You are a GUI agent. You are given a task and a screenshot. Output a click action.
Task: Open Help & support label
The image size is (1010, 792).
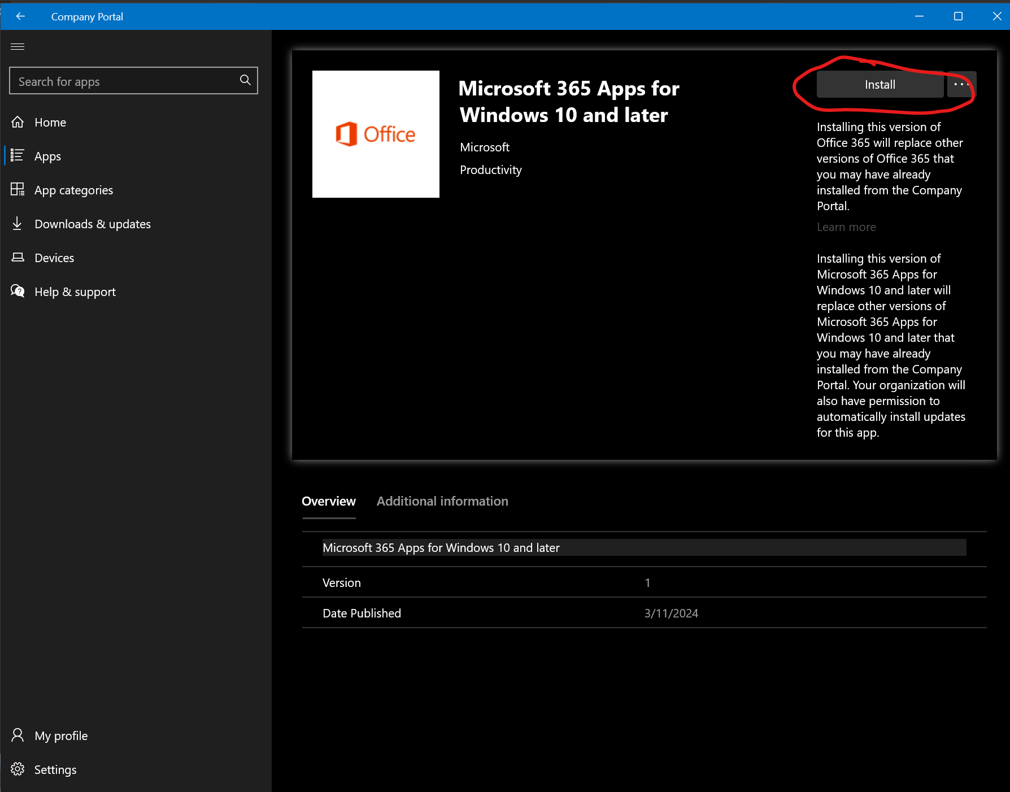pos(75,292)
